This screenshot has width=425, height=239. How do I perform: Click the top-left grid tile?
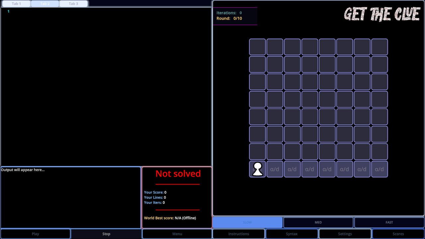pyautogui.click(x=257, y=47)
